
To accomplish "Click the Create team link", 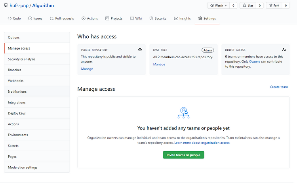I will point(279,87).
